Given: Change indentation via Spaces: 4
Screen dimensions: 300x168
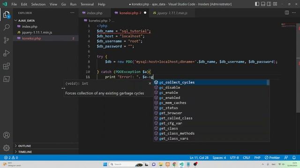Looking at the screenshot, I should (x=219, y=158).
